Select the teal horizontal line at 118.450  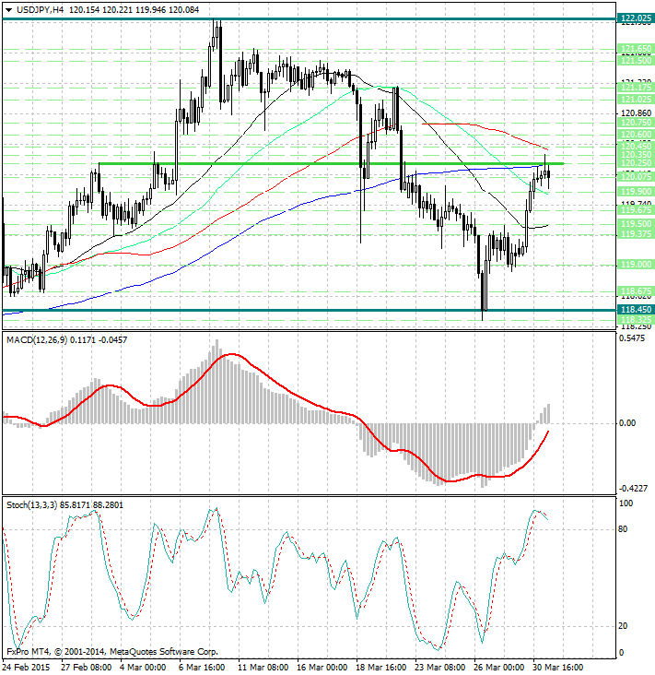pyautogui.click(x=309, y=310)
